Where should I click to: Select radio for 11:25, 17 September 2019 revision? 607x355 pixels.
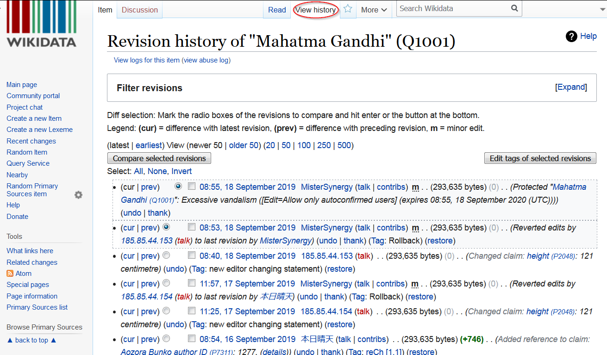coord(166,311)
